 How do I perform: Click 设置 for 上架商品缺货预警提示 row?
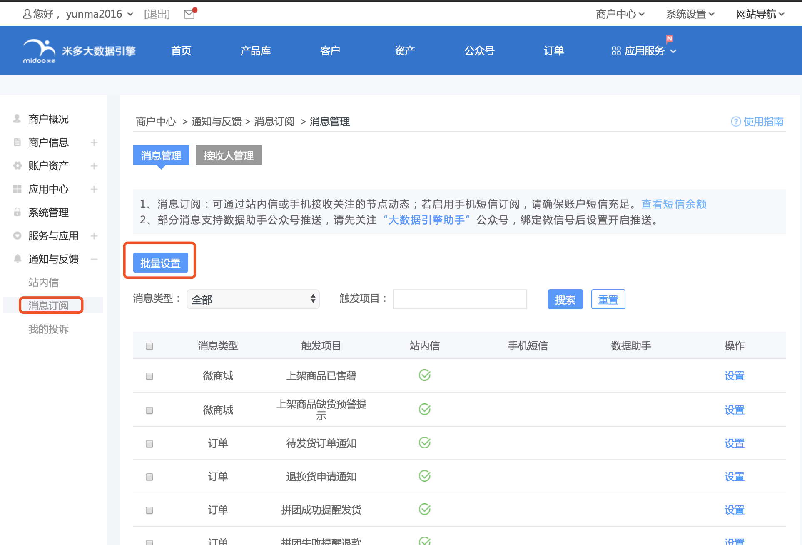point(734,410)
